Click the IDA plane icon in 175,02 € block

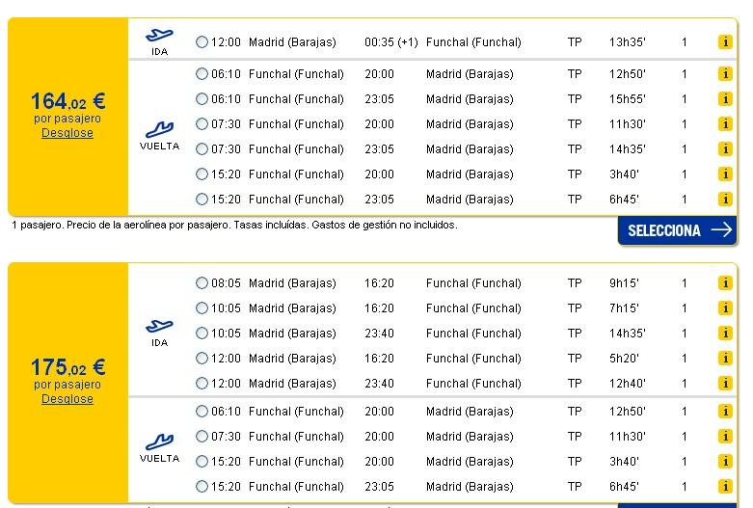click(159, 327)
